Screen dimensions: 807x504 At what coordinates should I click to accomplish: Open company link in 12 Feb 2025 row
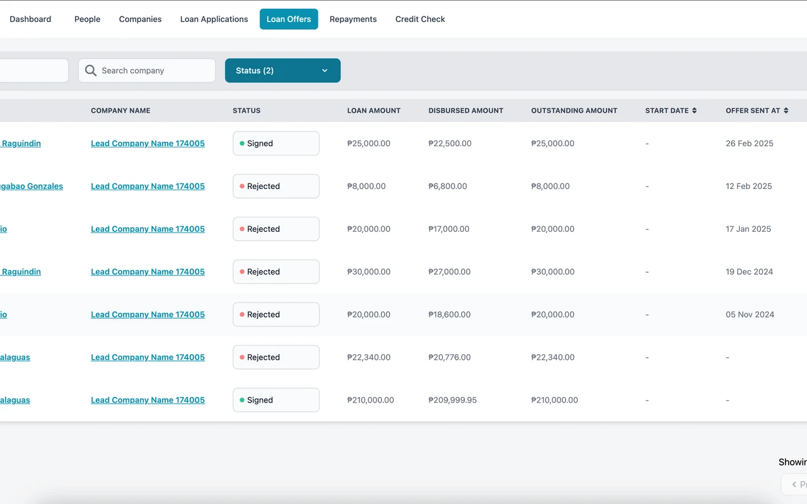coord(148,186)
